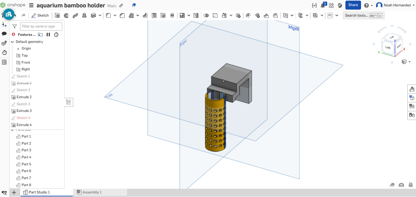Select the Chamfer tool
This screenshot has width=416, height=197.
pos(122,15)
